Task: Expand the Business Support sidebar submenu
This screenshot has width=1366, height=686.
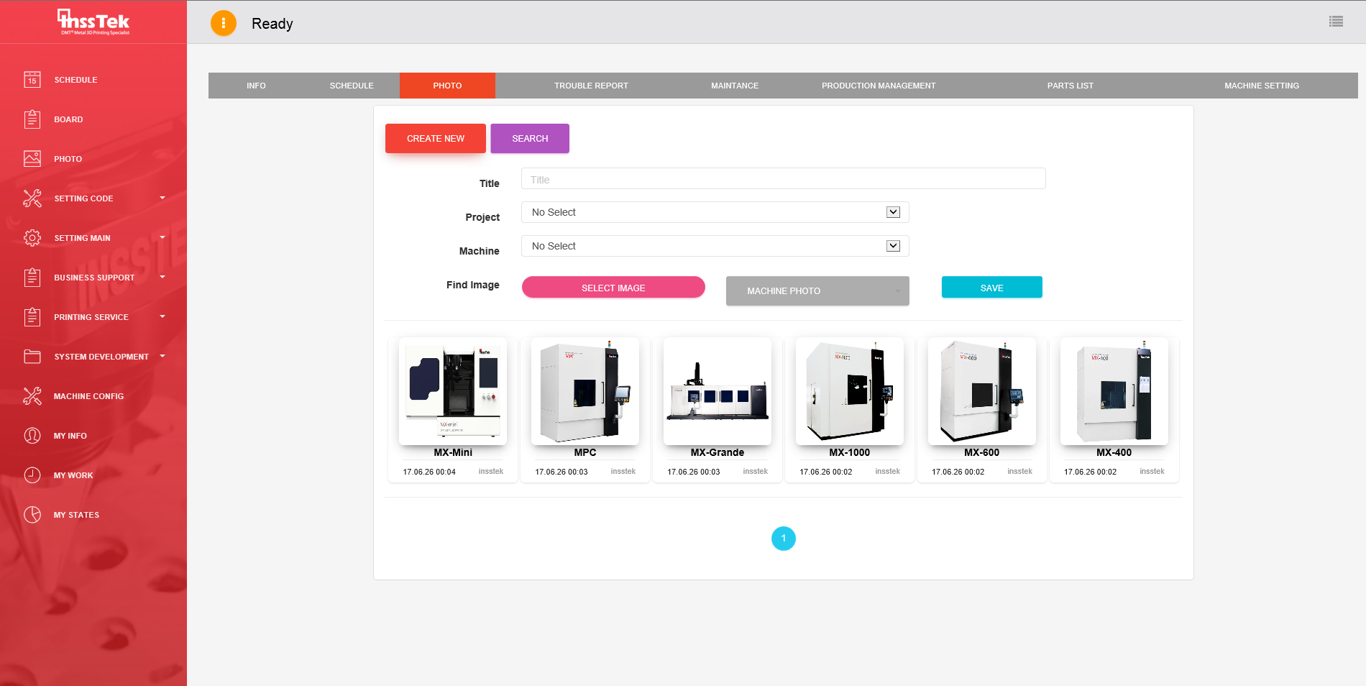Action: pyautogui.click(x=162, y=278)
